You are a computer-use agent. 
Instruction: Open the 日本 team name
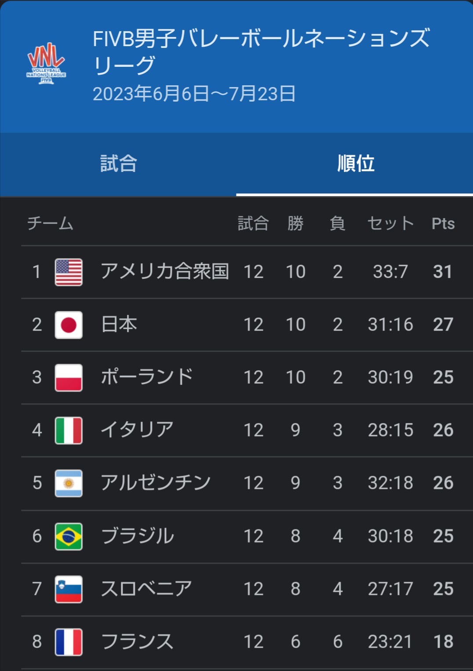pos(119,324)
